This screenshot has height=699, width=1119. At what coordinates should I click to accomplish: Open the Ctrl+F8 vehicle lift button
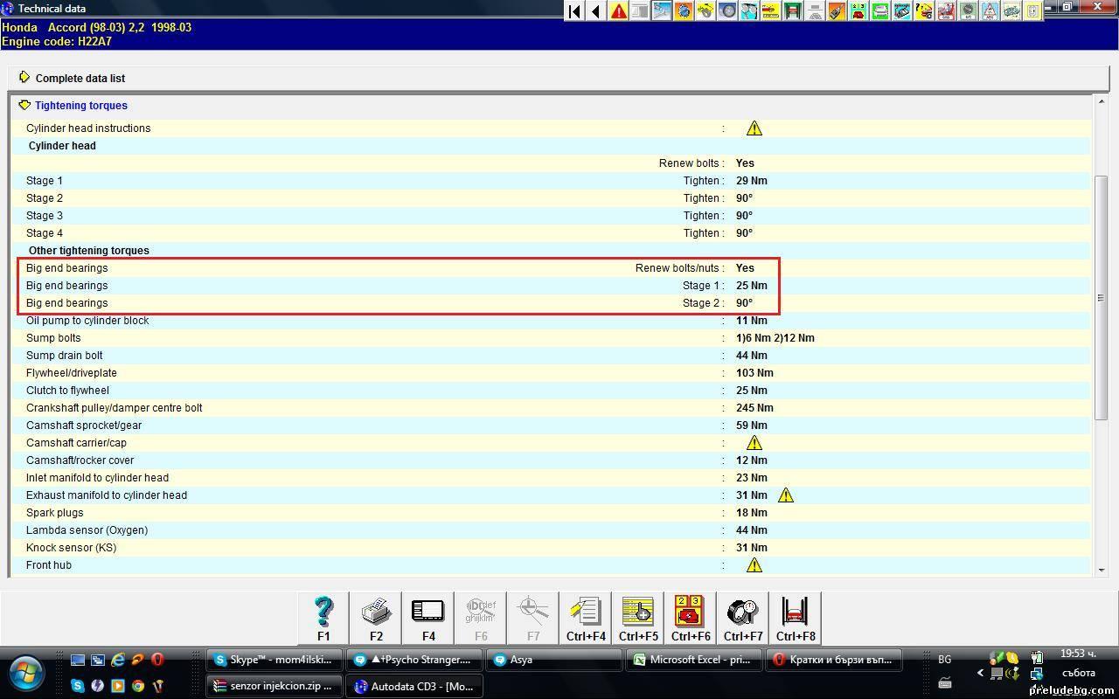pyautogui.click(x=796, y=618)
